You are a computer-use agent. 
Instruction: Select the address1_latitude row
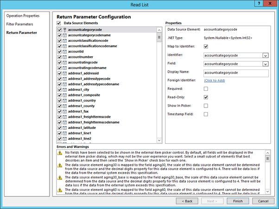[107, 128]
